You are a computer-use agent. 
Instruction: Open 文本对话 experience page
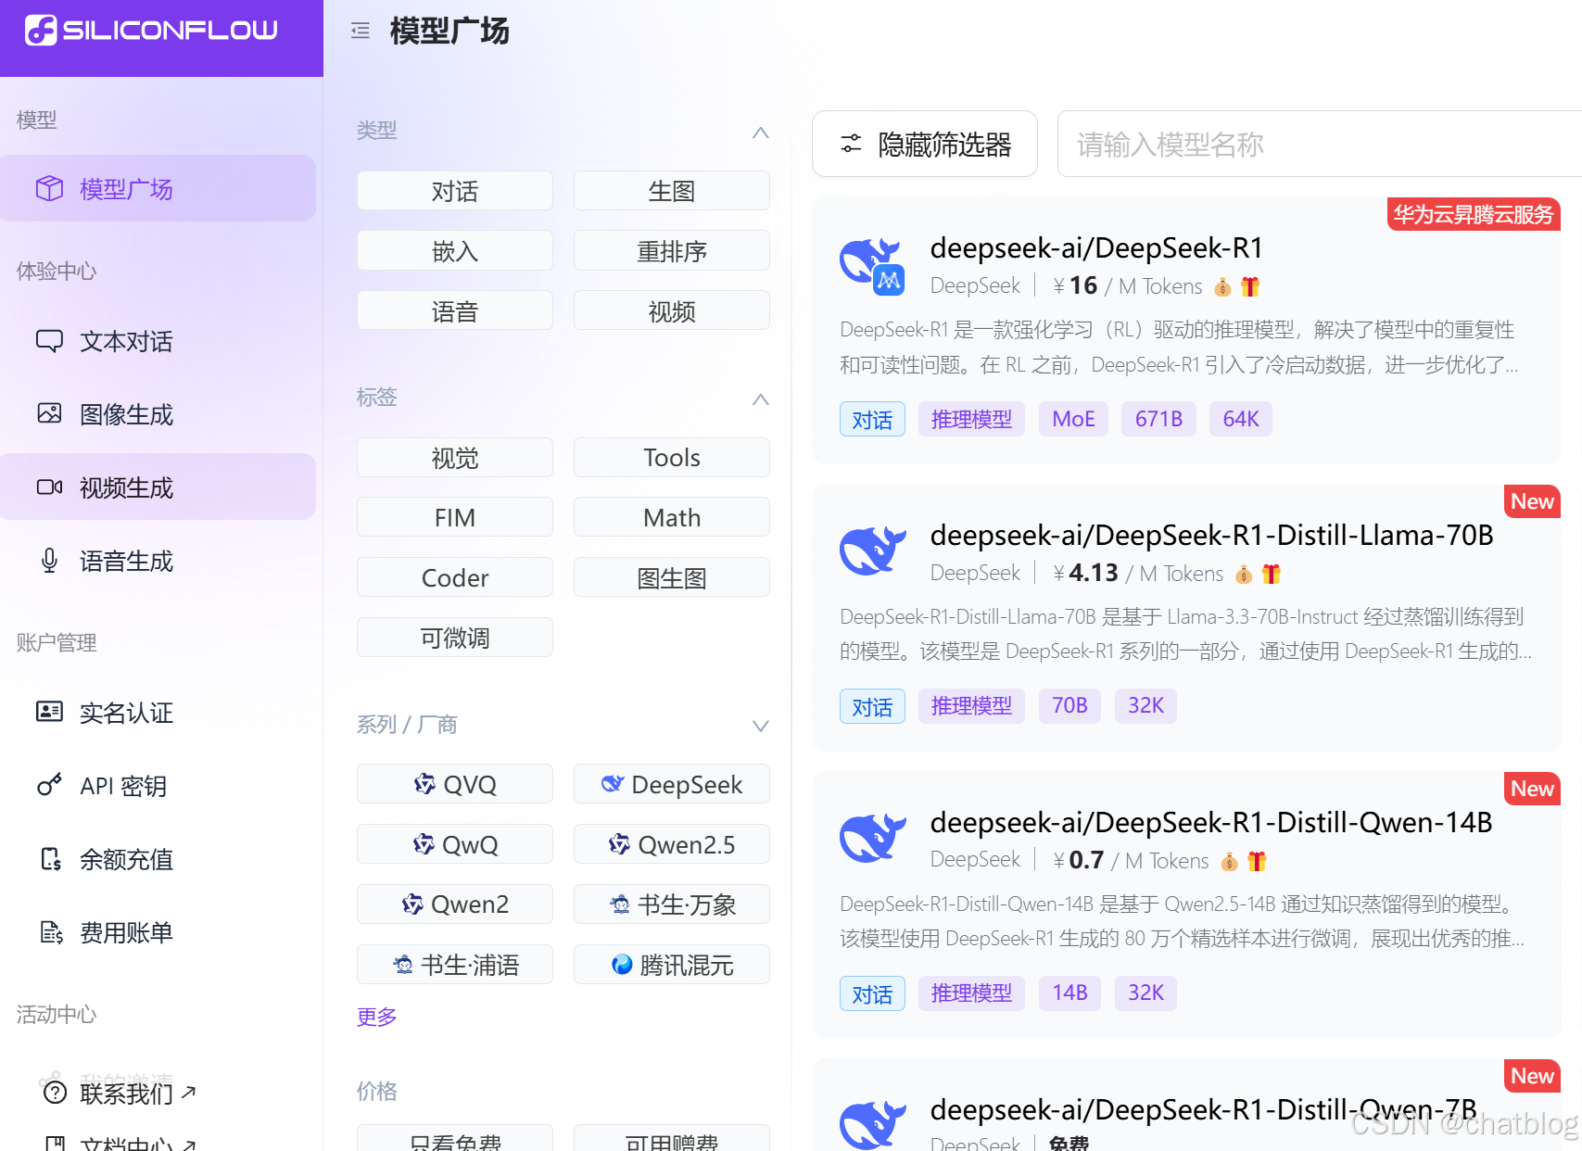tap(158, 341)
